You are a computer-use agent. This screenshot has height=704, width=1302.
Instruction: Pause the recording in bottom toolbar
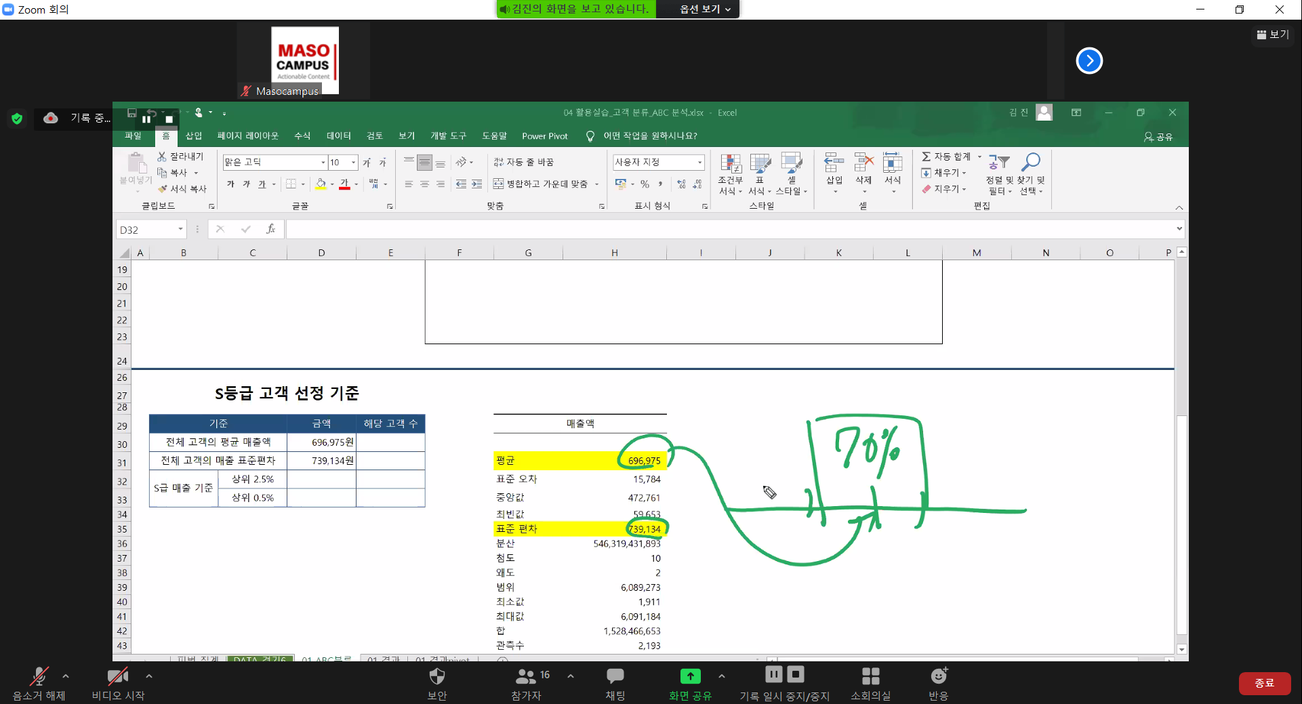(x=773, y=674)
